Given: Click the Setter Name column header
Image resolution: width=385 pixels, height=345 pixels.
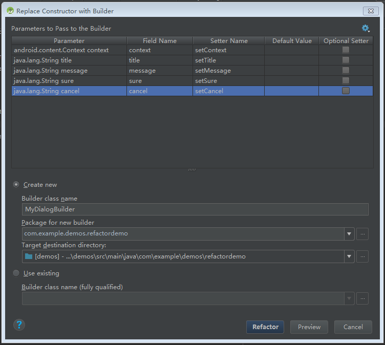Looking at the screenshot, I should [228, 41].
